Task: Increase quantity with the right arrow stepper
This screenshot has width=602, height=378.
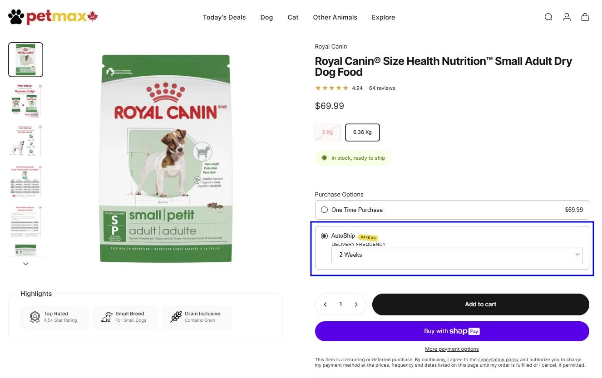Action: pyautogui.click(x=356, y=304)
